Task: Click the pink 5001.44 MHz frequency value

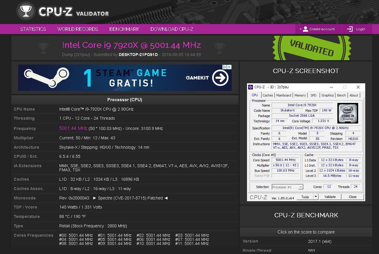Action: (73, 128)
